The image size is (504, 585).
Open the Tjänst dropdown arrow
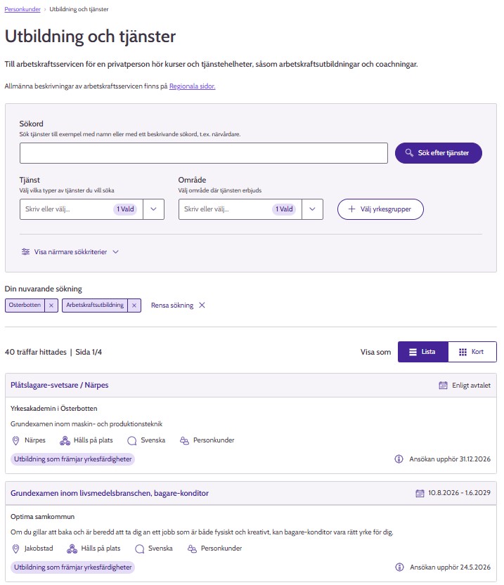[x=153, y=209]
